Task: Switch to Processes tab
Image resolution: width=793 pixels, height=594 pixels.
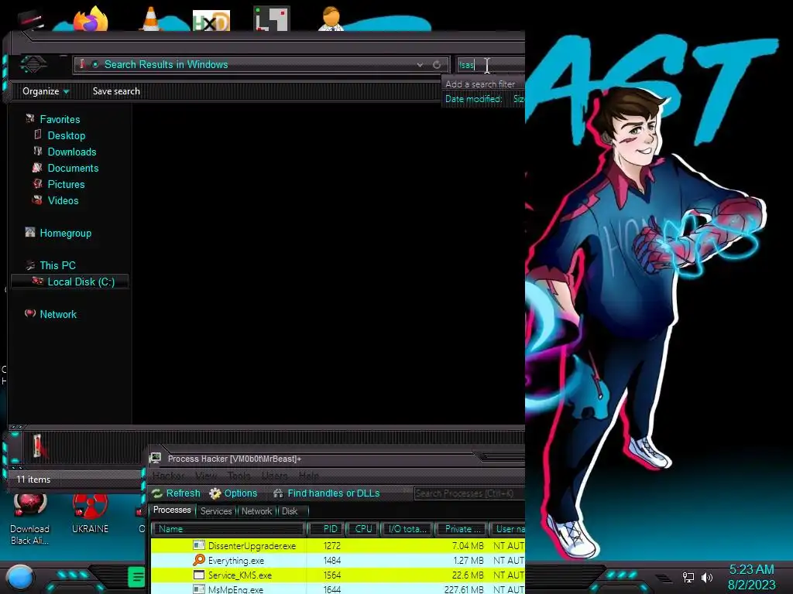Action: pyautogui.click(x=172, y=510)
